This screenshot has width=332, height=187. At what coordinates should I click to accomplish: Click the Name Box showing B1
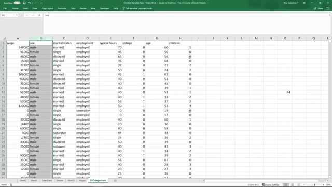point(8,15)
